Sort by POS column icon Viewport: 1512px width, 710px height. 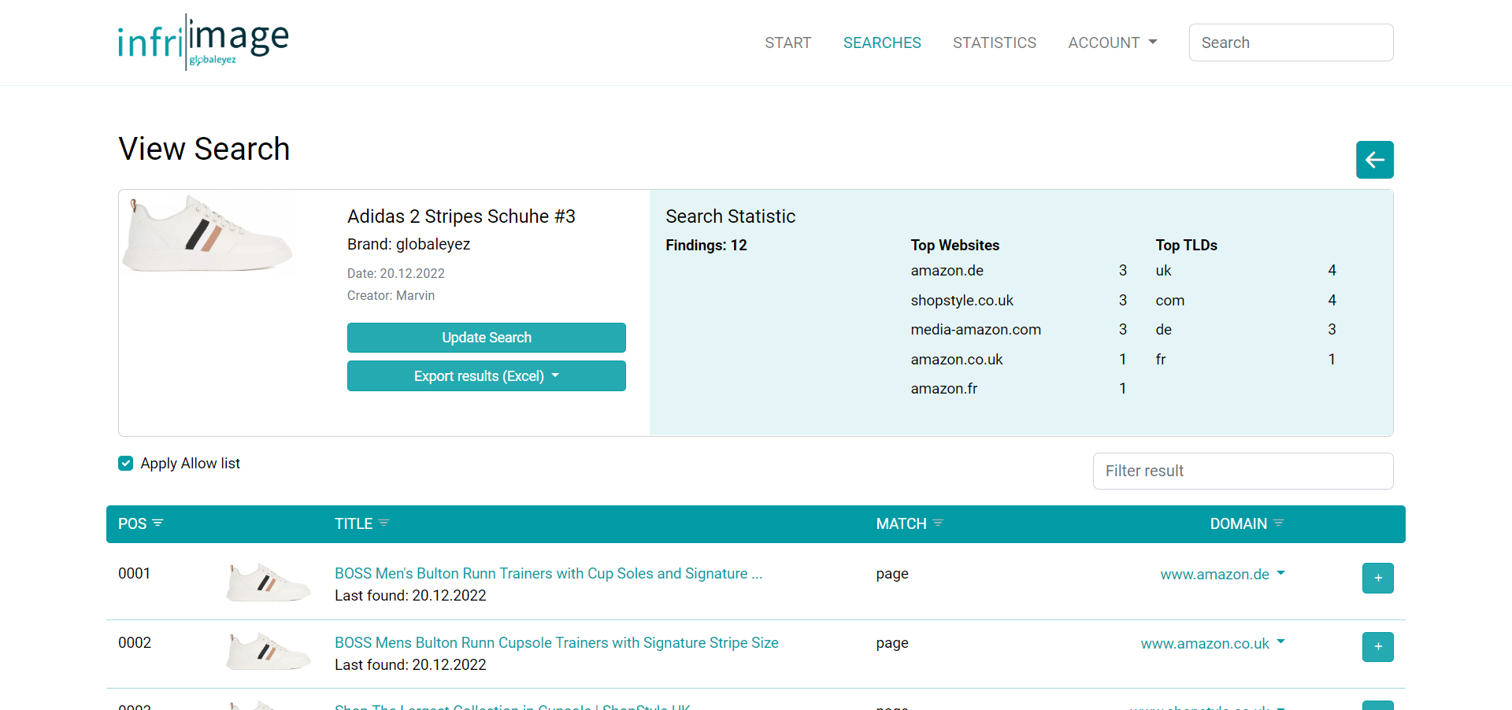pyautogui.click(x=157, y=523)
